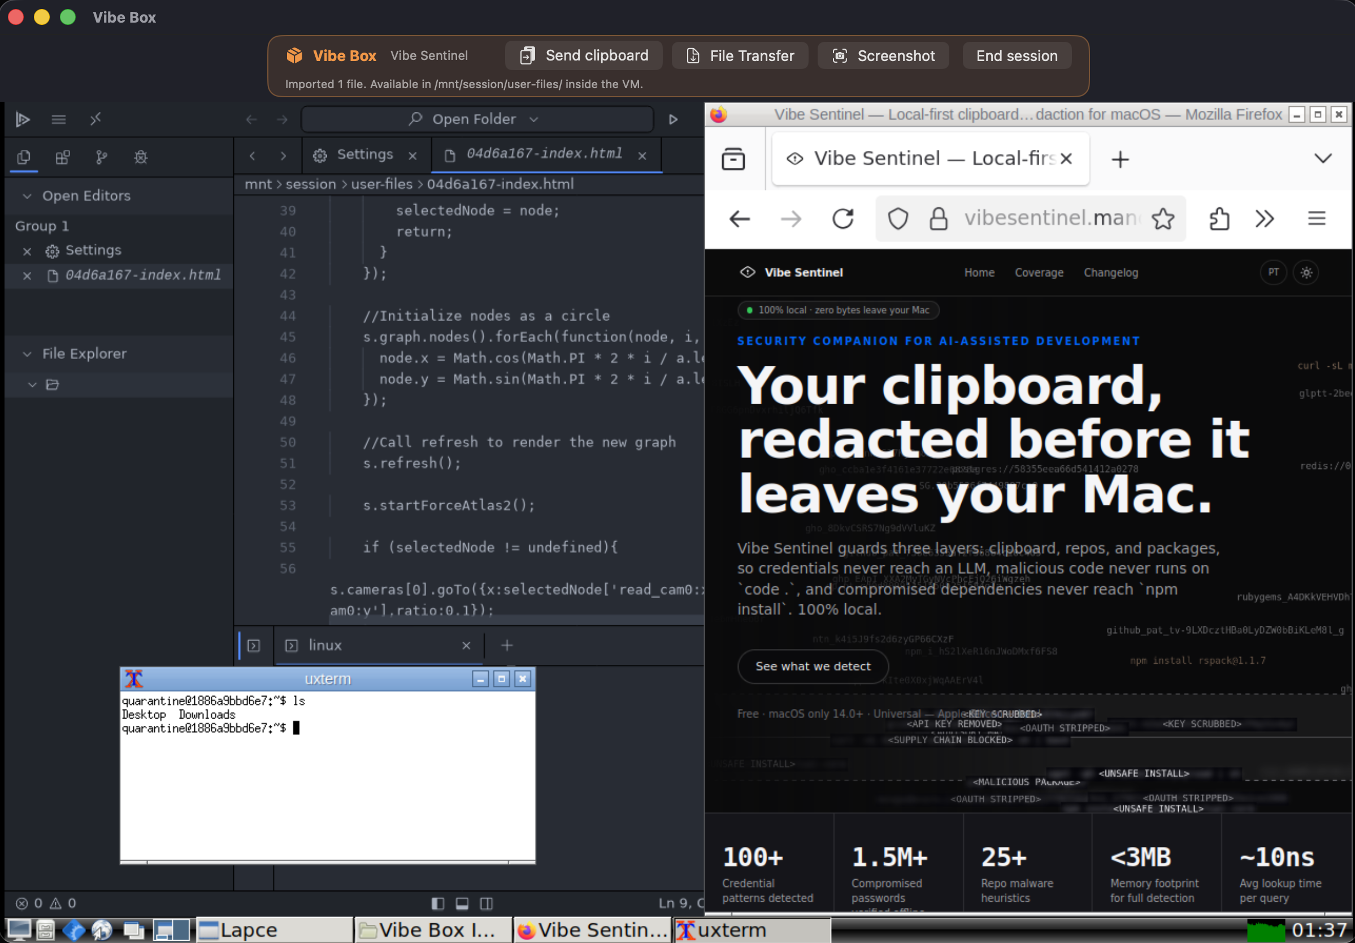Open the Coverage link on Vibe Sentinel page
The image size is (1355, 943).
click(1039, 273)
